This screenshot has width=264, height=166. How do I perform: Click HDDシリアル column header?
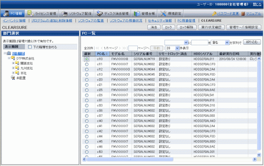pyautogui.click(x=205, y=54)
